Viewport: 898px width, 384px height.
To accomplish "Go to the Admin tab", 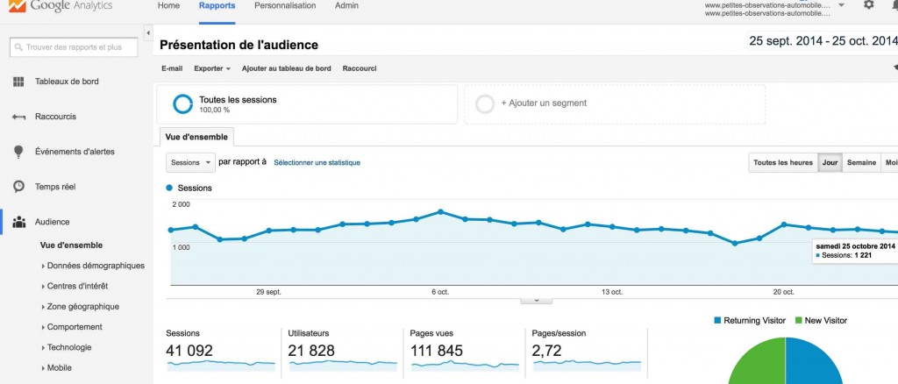I will coord(346,6).
